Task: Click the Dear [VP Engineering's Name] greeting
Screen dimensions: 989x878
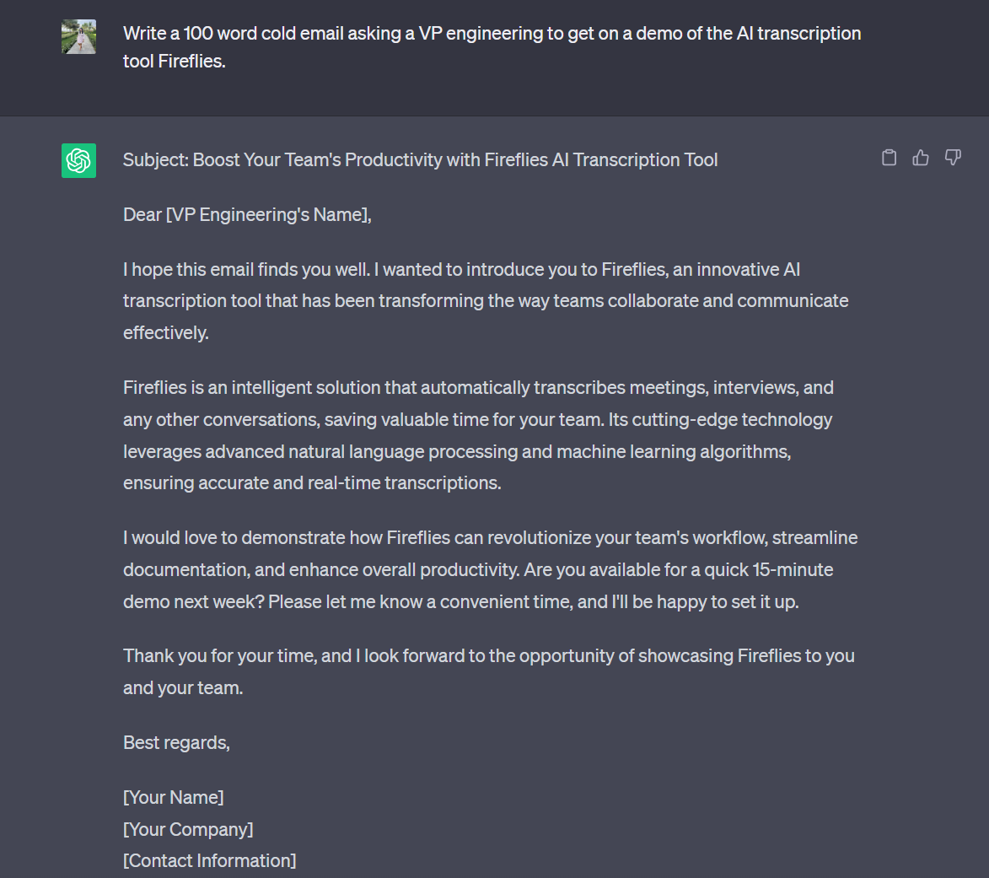Action: [x=247, y=215]
